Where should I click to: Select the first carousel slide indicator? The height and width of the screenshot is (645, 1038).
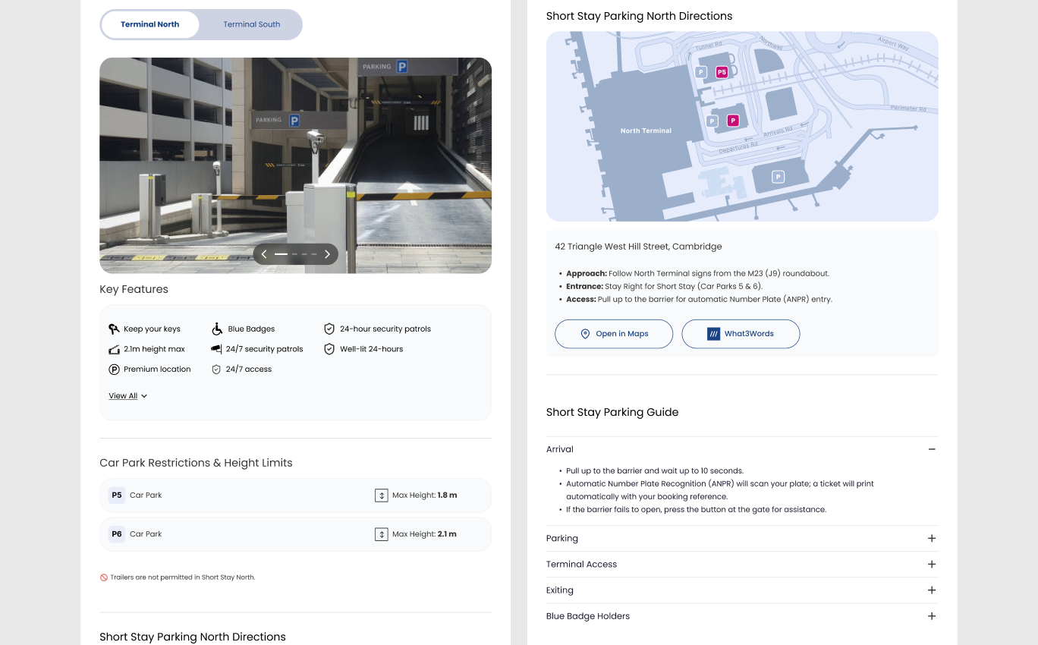pyautogui.click(x=281, y=254)
